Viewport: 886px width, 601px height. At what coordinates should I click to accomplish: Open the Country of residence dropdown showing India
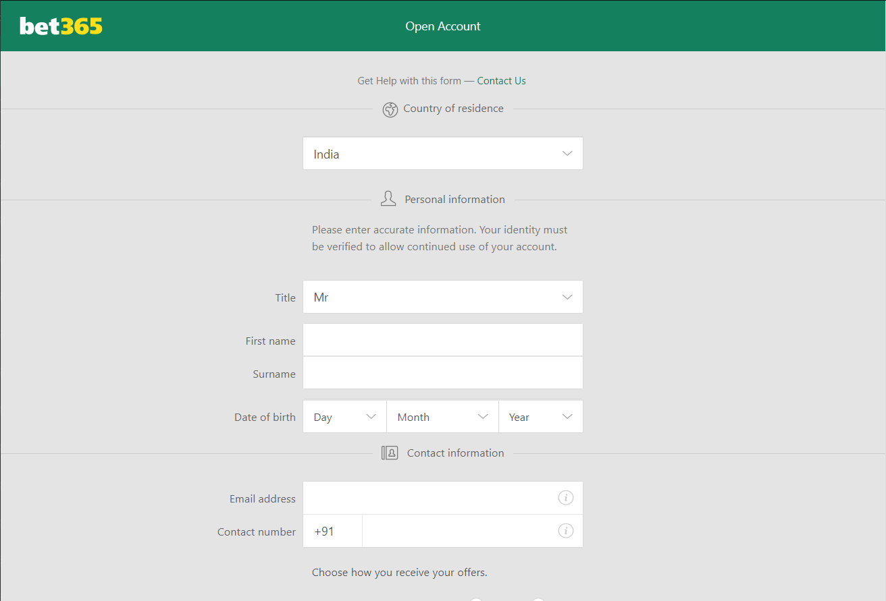click(442, 153)
